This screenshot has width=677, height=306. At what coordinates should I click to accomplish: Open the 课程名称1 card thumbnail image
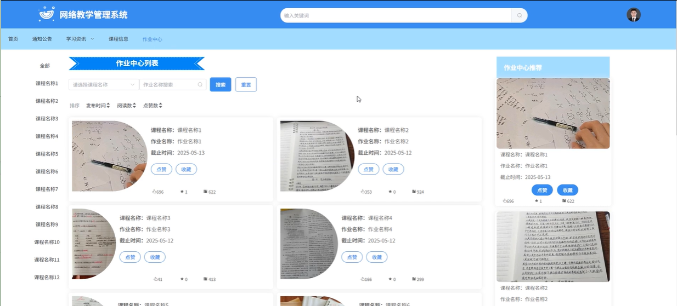coord(110,156)
